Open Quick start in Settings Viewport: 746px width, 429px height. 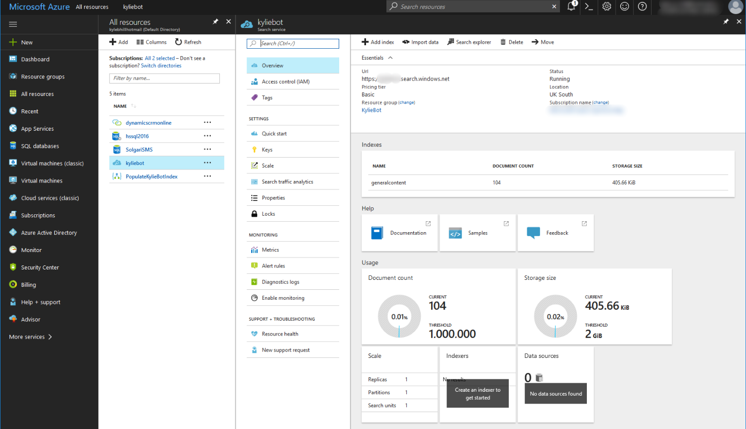click(293, 134)
